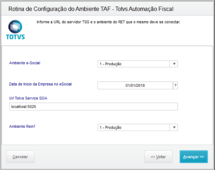The height and width of the screenshot is (170, 215).
Task: Click the Ambiente e-Social label
Action: pos(25,63)
